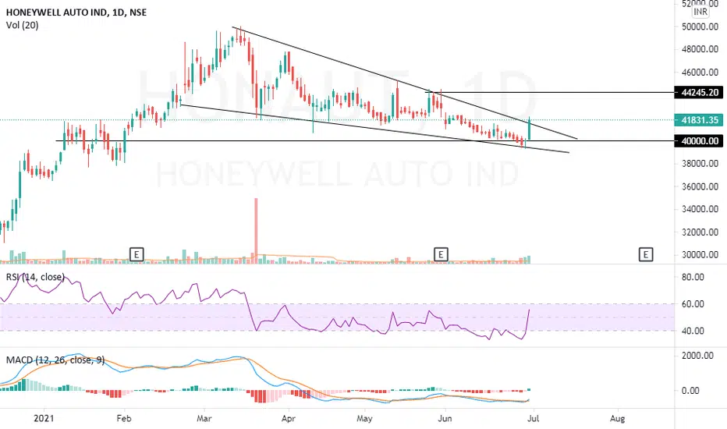
Task: Click the RSI 60.00 axis value
Action: click(x=693, y=303)
